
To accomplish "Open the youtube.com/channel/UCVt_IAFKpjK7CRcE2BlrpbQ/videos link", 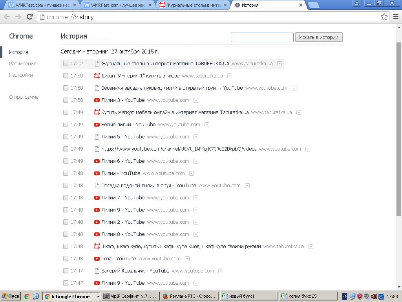I will pyautogui.click(x=179, y=149).
